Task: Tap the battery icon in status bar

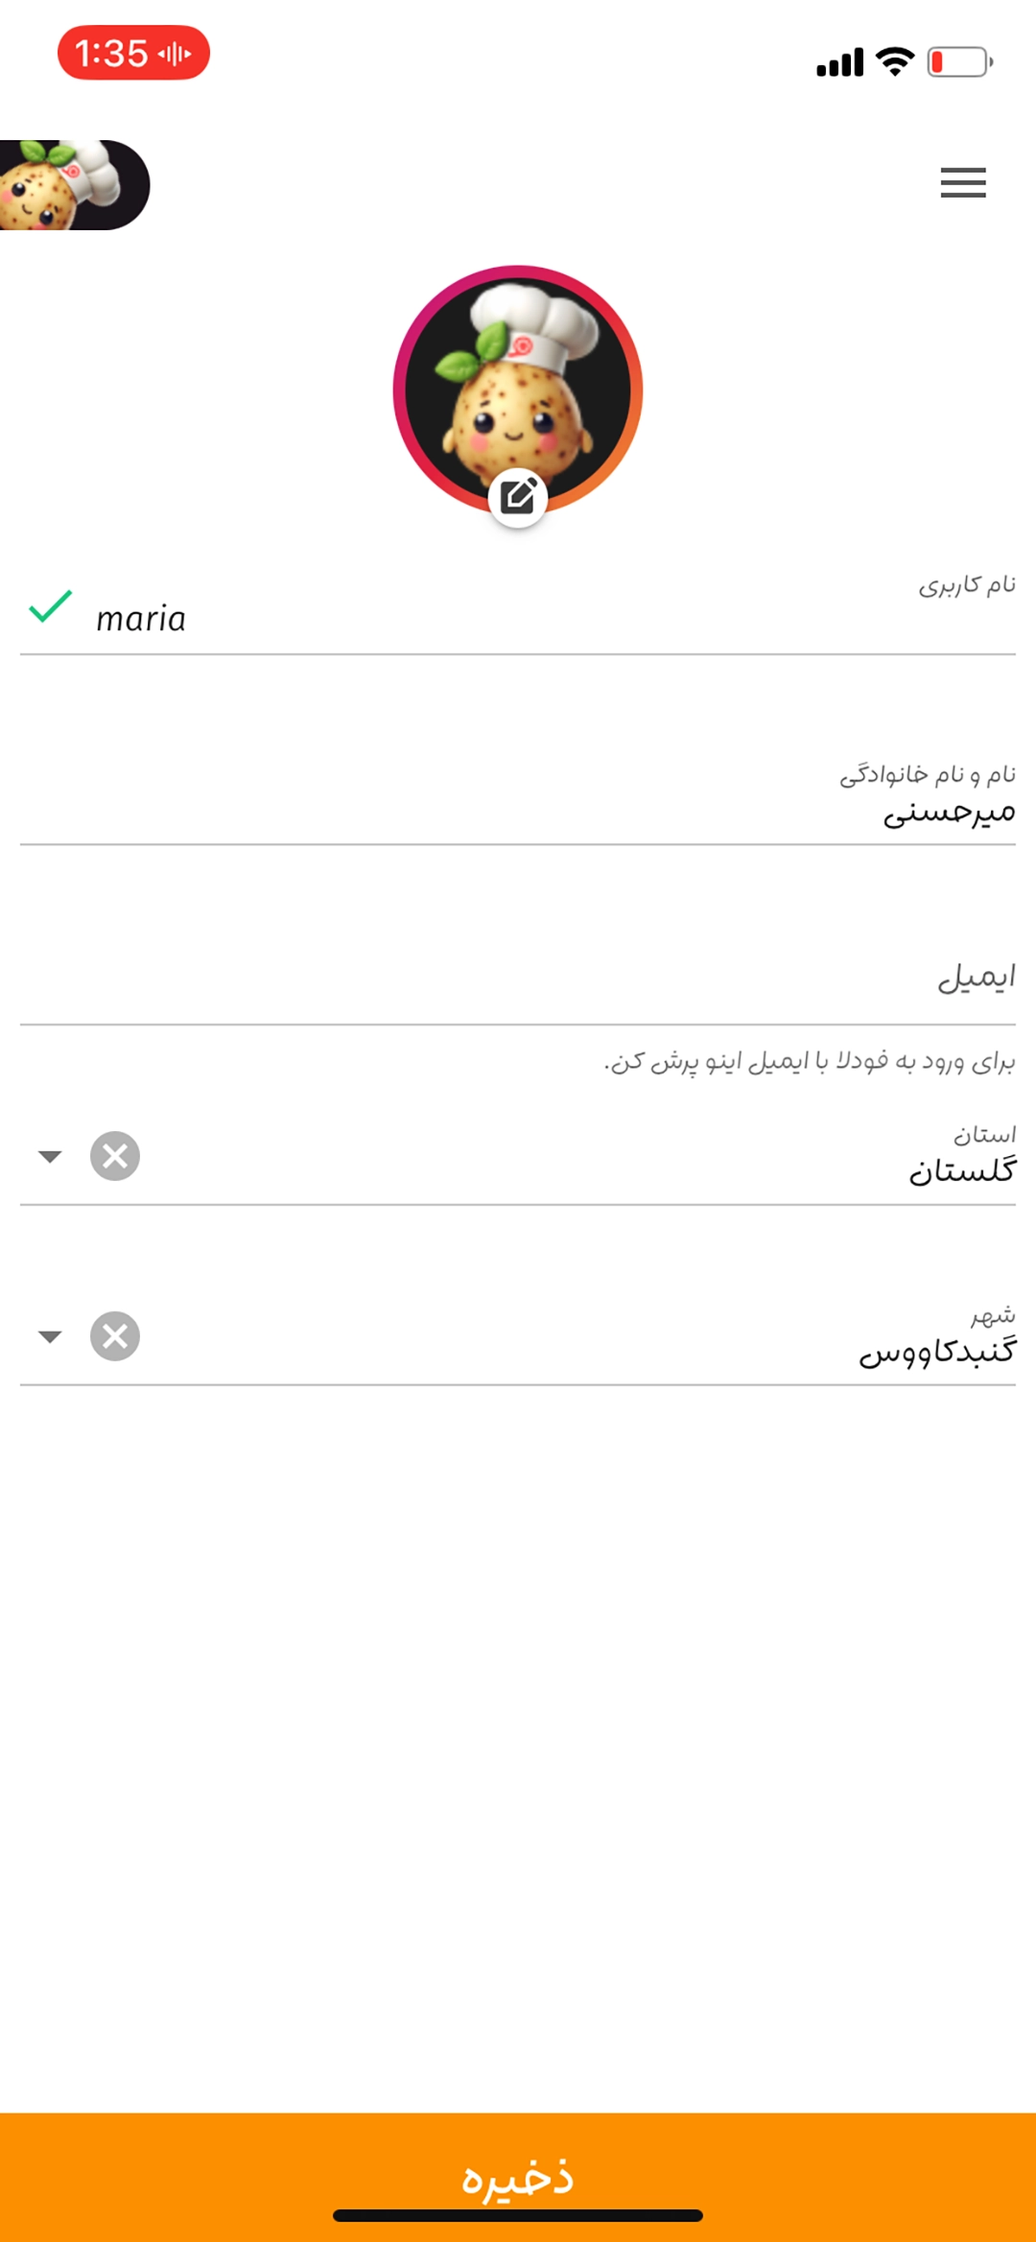Action: tap(959, 62)
